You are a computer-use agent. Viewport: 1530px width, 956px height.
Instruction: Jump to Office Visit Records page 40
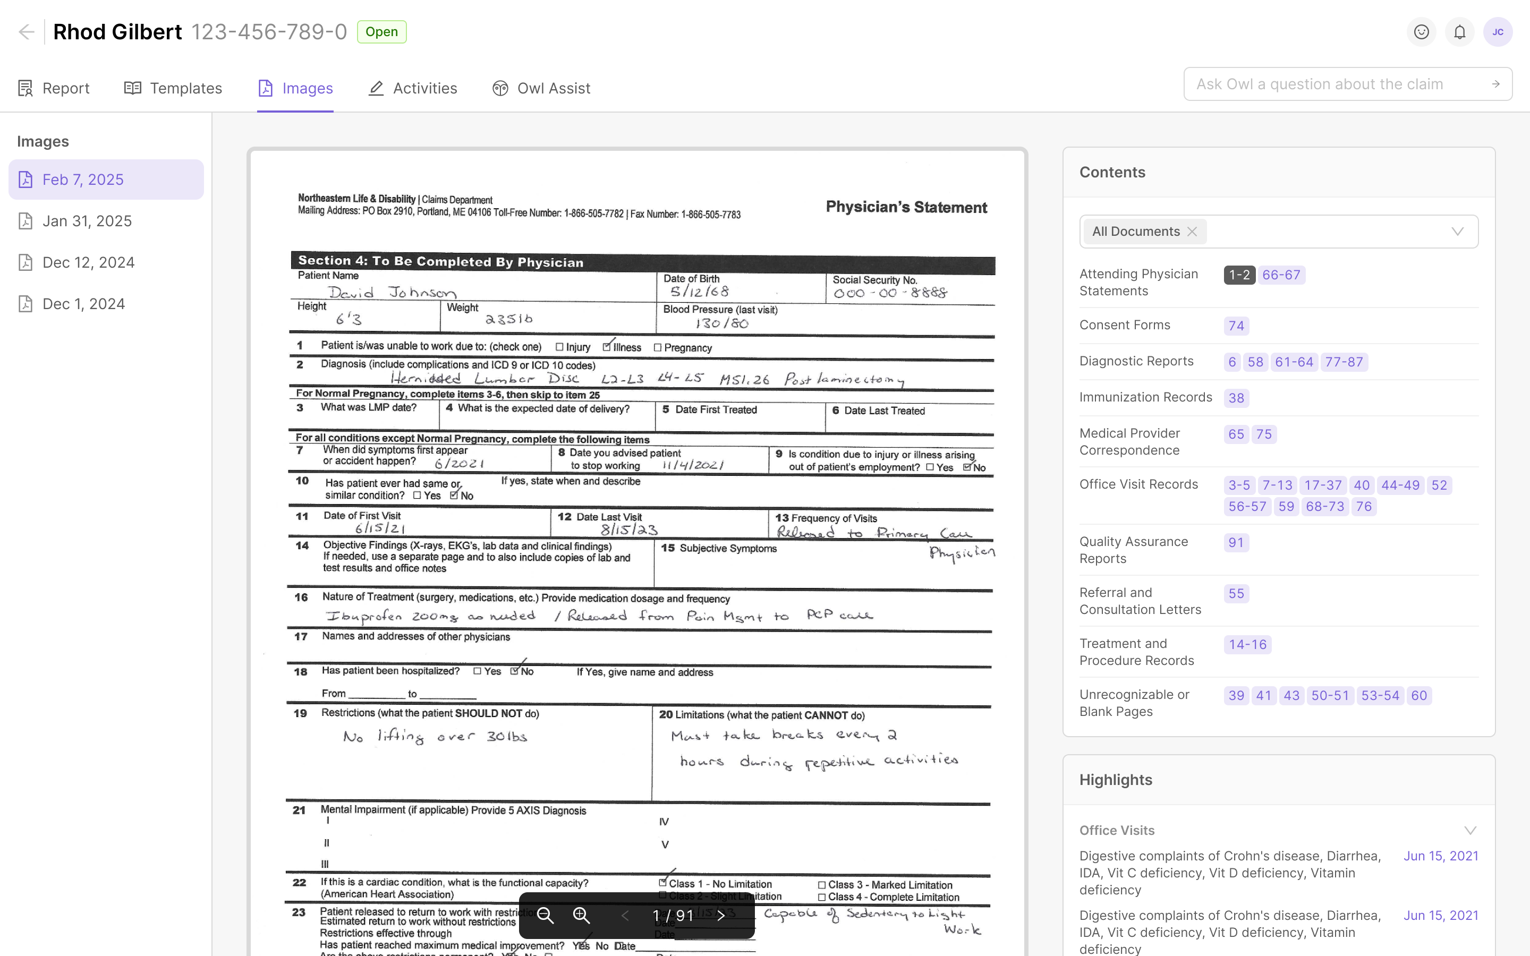click(x=1361, y=485)
